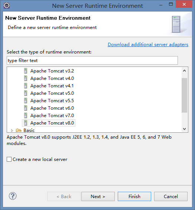Cancel the dialog with Cancel button
The width and height of the screenshot is (195, 210).
click(x=171, y=197)
